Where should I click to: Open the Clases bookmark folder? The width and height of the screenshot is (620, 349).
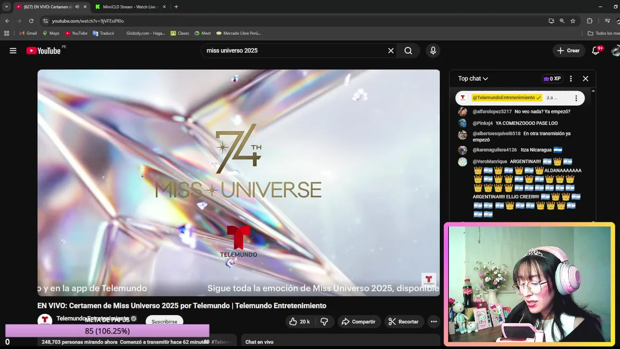[x=180, y=33]
